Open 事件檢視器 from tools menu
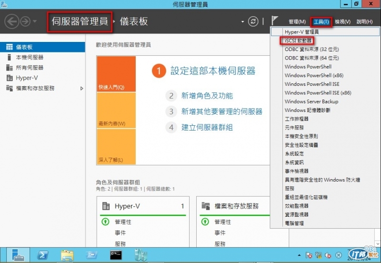The image size is (381, 263). tap(325, 171)
